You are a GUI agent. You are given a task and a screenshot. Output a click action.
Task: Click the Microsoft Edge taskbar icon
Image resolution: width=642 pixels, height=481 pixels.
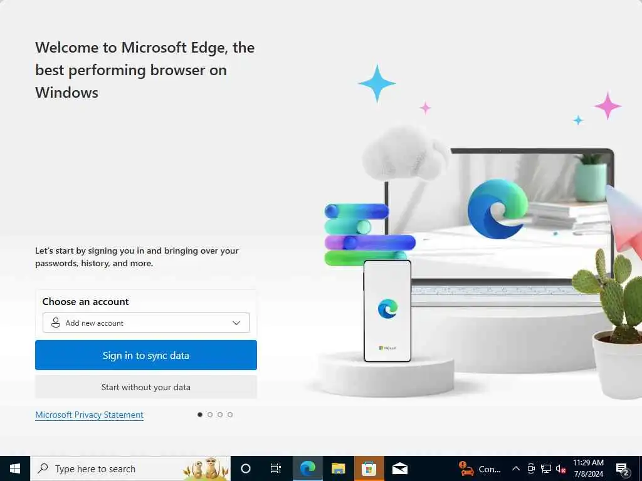tap(307, 468)
